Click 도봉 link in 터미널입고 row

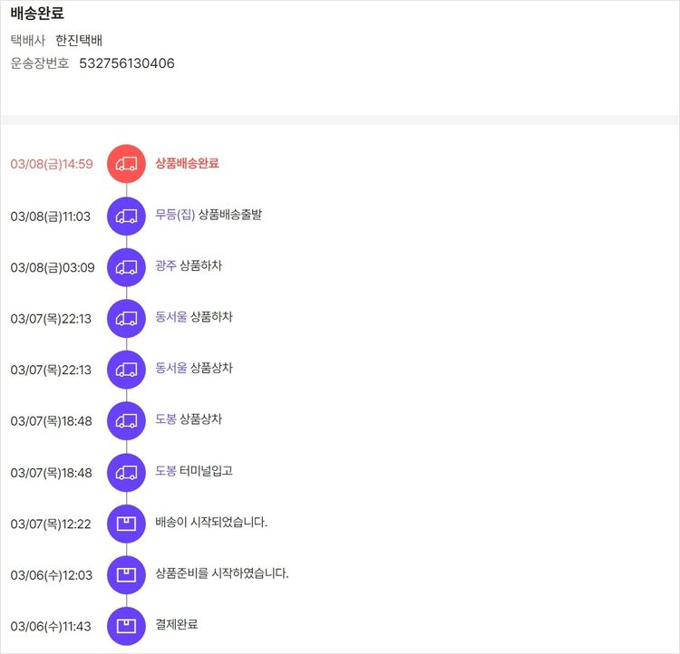(x=166, y=471)
